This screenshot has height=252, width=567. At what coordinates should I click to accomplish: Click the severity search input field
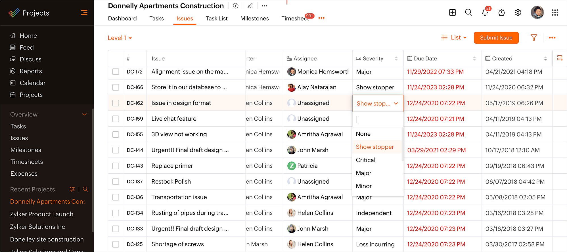click(x=378, y=119)
